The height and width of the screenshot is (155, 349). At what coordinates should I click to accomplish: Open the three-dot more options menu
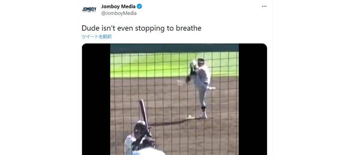(x=264, y=7)
